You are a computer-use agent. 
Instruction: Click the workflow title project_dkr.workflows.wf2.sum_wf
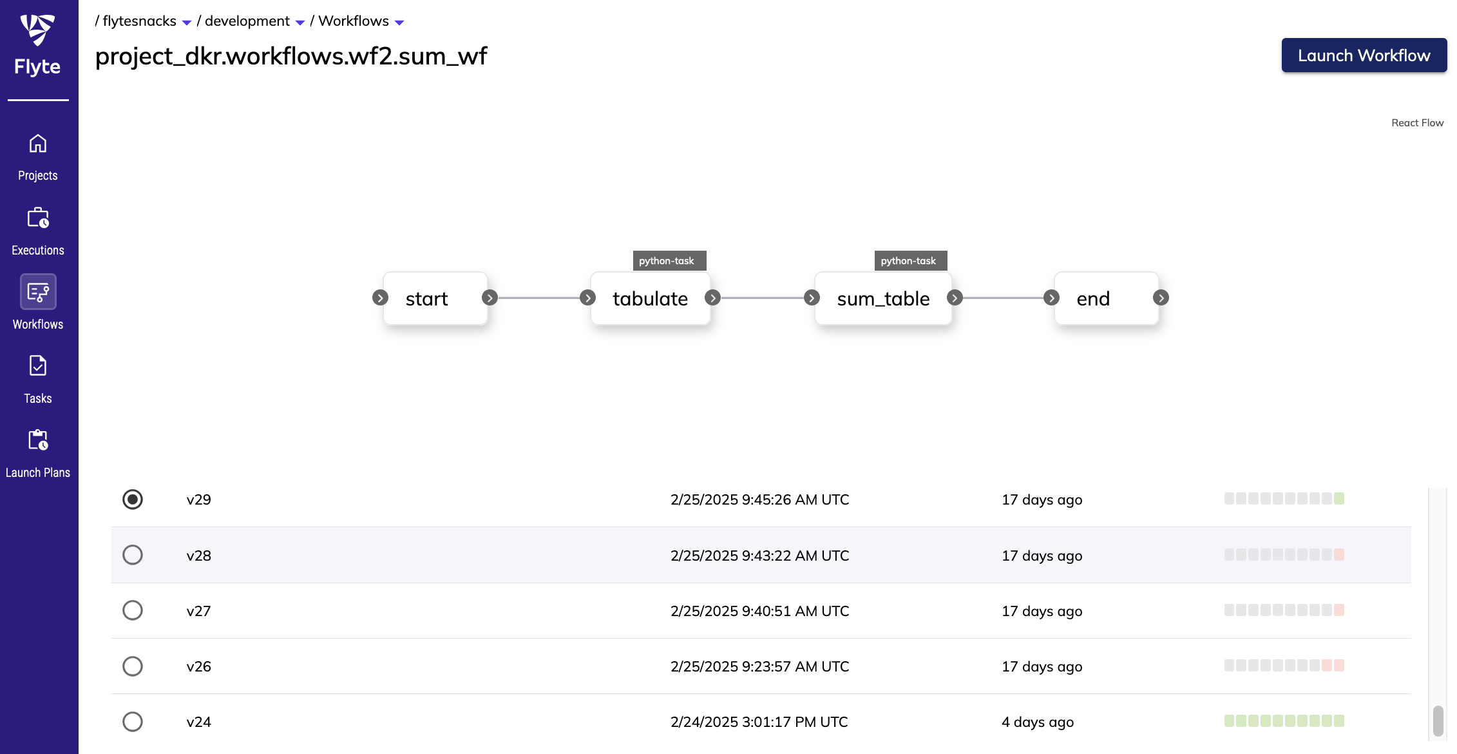291,56
